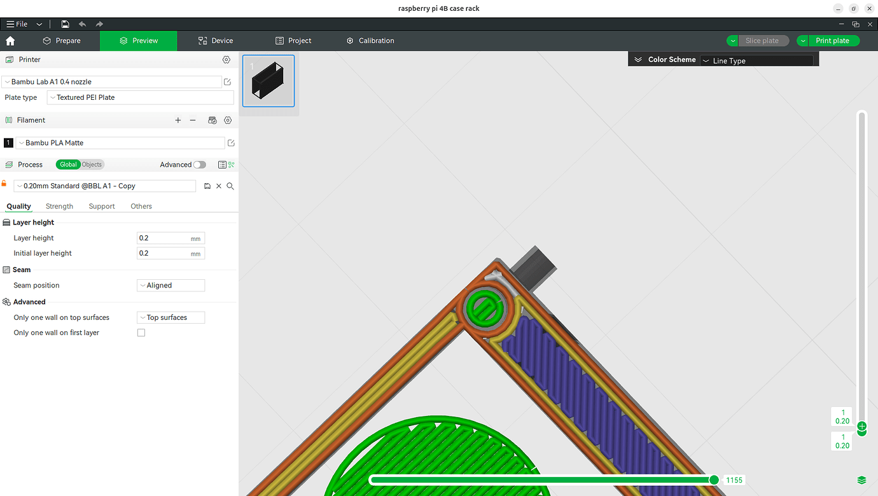This screenshot has height=496, width=878.
Task: Click the vertical layer slider handle
Action: tap(861, 426)
